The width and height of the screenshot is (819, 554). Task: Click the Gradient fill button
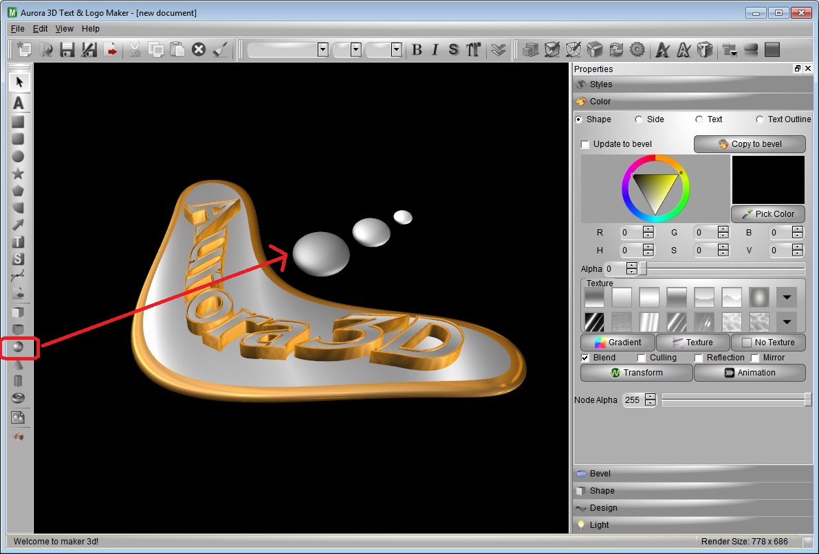click(x=617, y=342)
